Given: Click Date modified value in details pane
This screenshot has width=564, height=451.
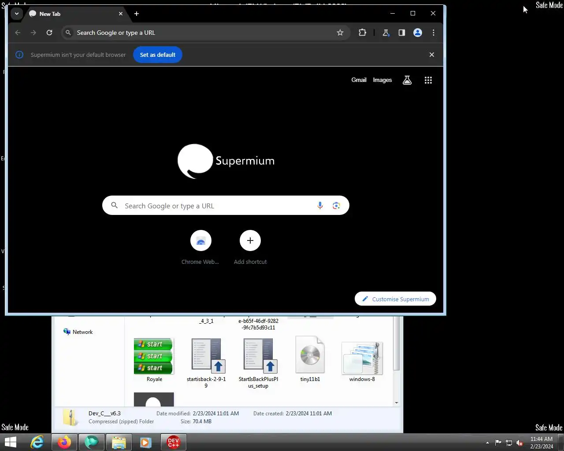Looking at the screenshot, I should 216,414.
